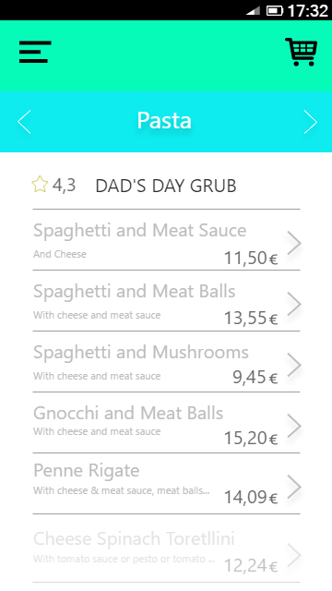332x591 pixels.
Task: Expand Spaghetti and Meat Sauce chevron
Action: point(294,243)
